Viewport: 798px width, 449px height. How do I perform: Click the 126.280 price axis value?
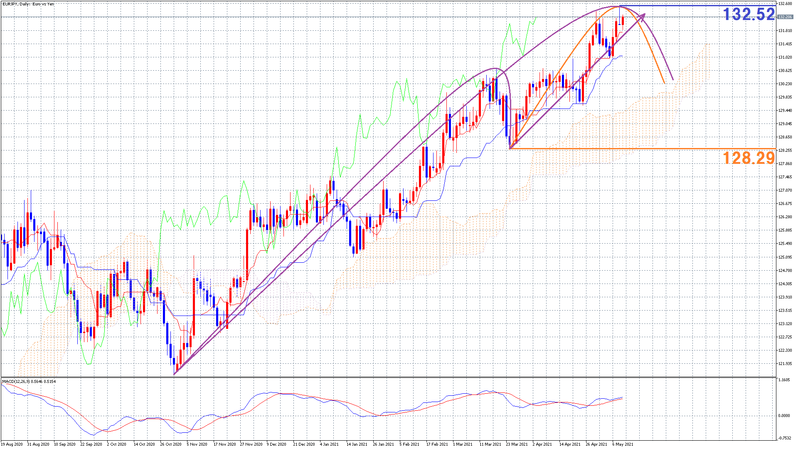[785, 217]
